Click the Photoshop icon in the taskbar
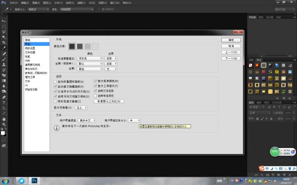The image size is (297, 185). 34,181
